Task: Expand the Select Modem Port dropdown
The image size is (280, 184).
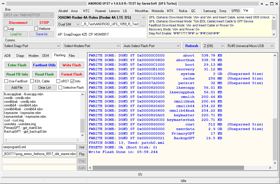Action: [92, 46]
